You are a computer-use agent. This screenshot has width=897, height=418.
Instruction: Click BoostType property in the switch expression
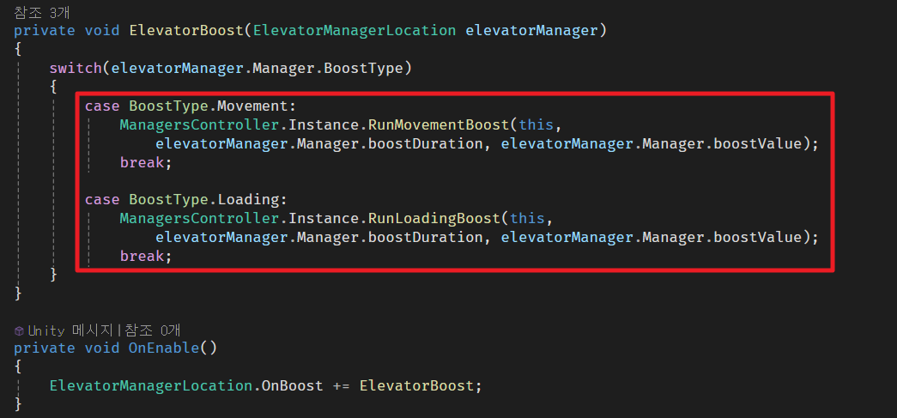click(x=363, y=68)
